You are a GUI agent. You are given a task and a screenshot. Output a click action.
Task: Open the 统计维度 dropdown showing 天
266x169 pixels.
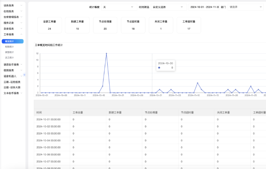click(117, 7)
